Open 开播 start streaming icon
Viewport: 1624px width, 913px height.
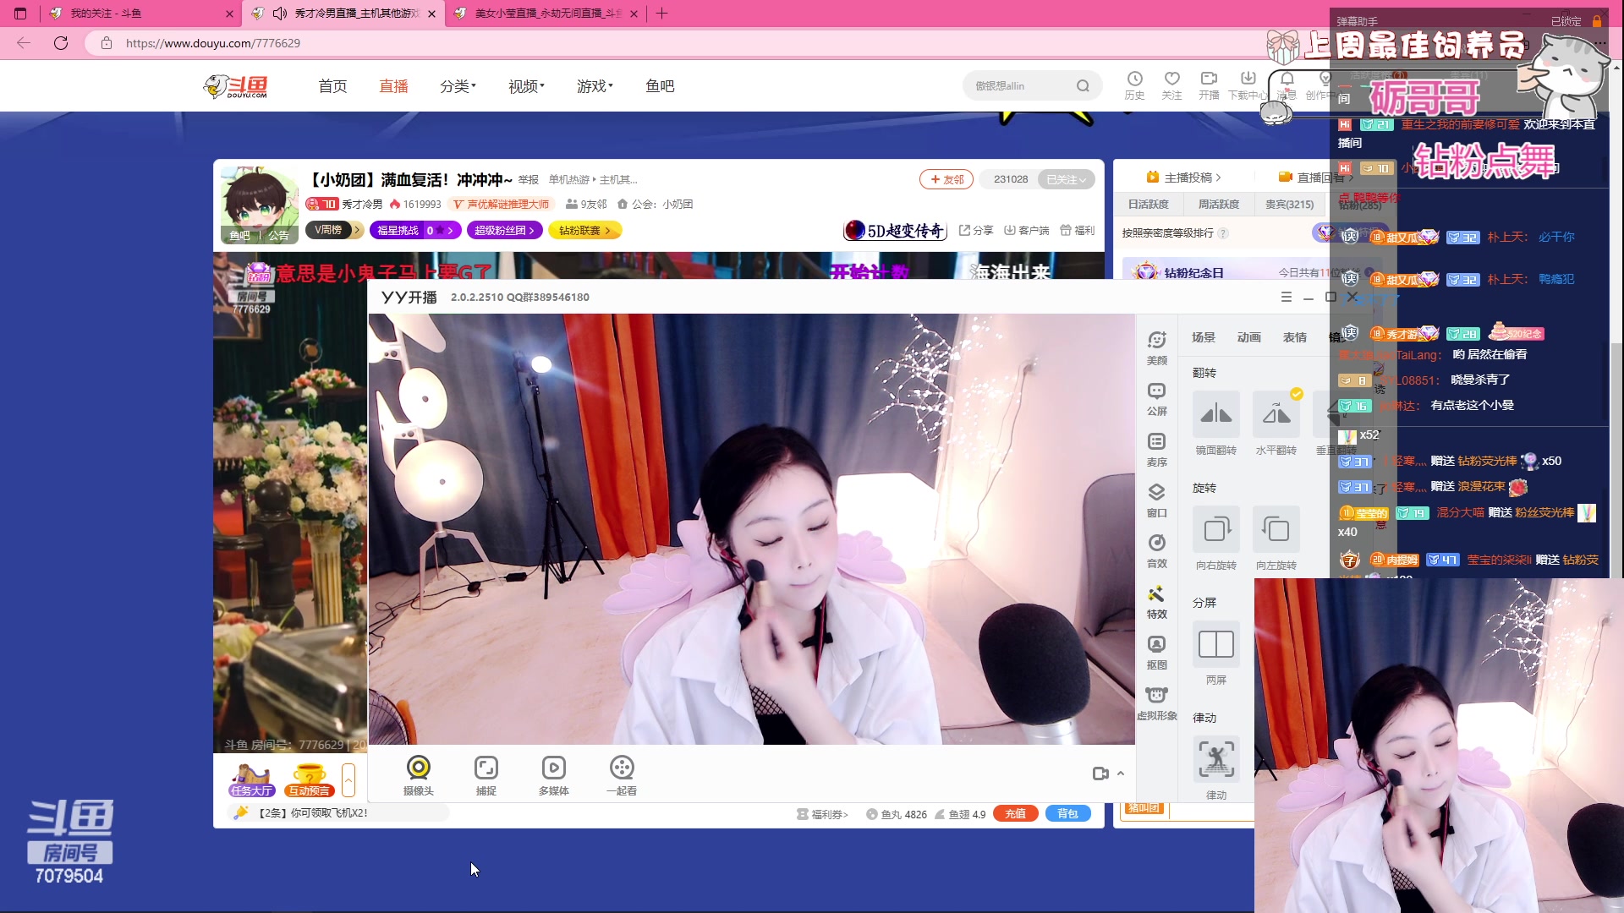point(1209,85)
